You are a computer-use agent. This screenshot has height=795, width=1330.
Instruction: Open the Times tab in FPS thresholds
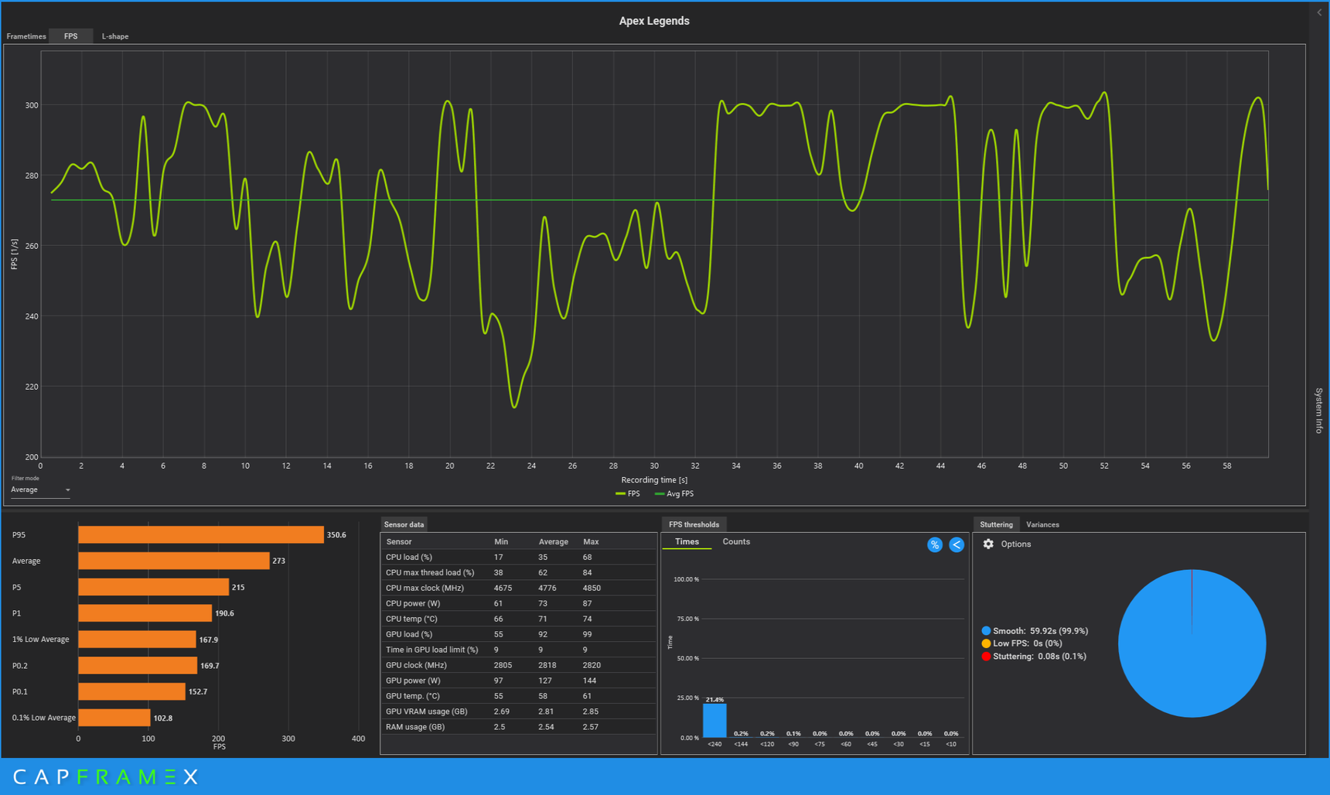point(687,542)
